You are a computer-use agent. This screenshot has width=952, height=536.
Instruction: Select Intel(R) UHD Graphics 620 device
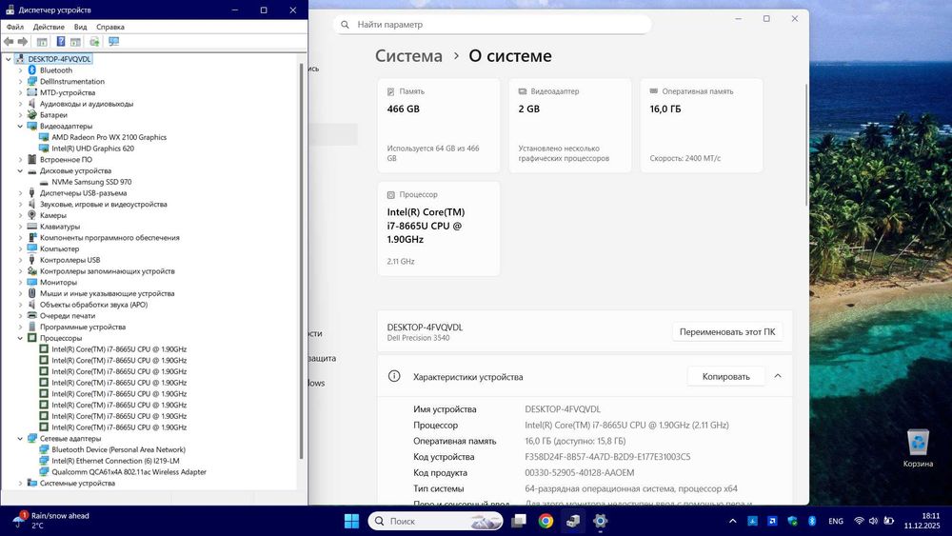(x=93, y=149)
